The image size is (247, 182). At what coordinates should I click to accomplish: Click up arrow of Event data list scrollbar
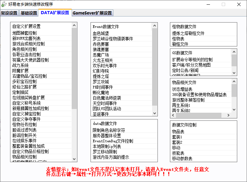(154, 26)
